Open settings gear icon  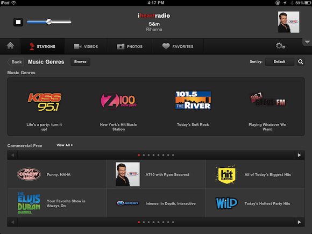click(280, 46)
